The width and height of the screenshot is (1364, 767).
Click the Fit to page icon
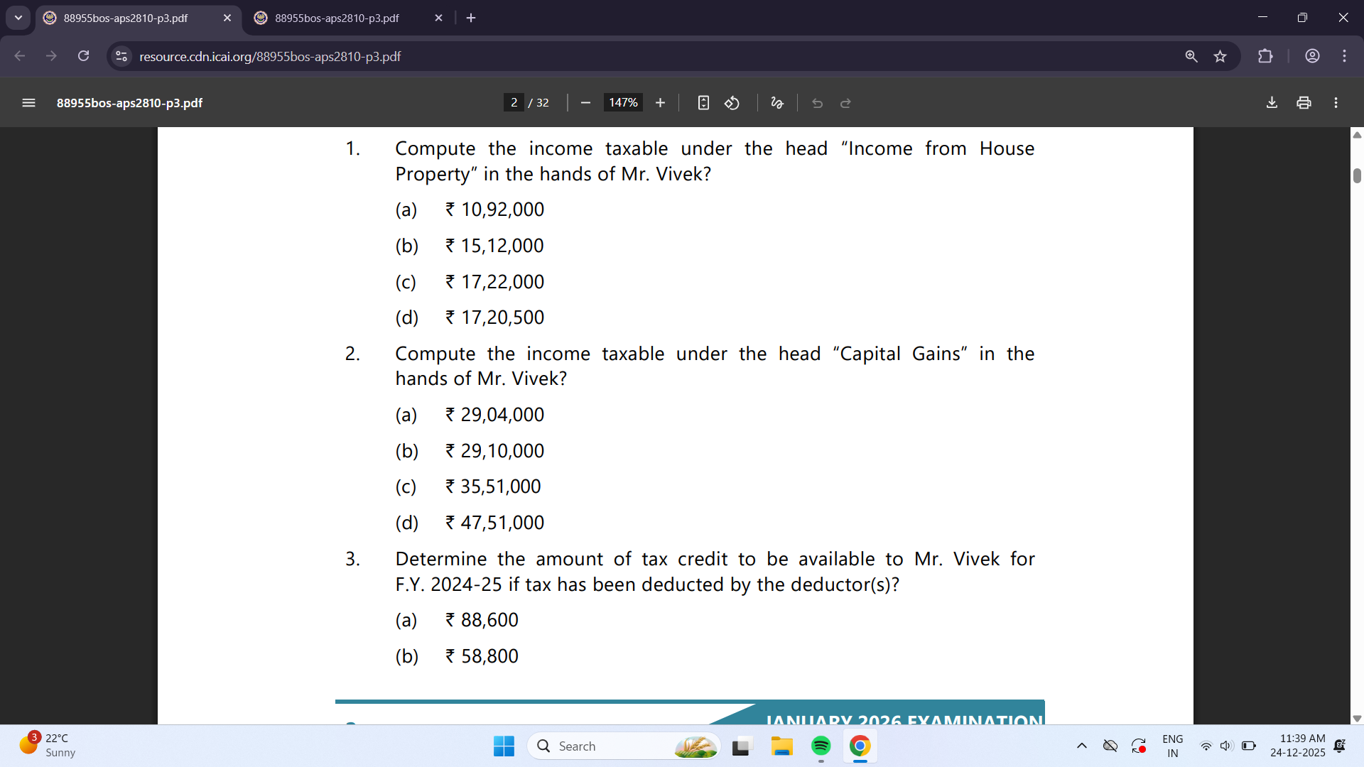click(703, 103)
